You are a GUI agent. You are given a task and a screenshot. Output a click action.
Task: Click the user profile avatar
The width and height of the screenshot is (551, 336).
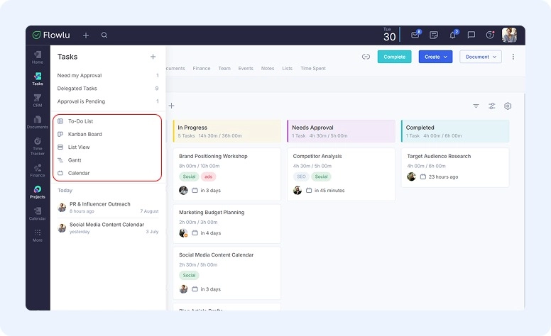(x=509, y=35)
